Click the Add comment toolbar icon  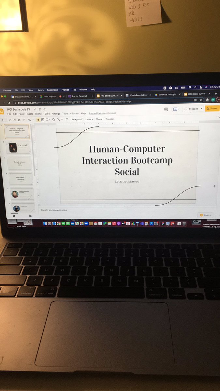point(67,120)
